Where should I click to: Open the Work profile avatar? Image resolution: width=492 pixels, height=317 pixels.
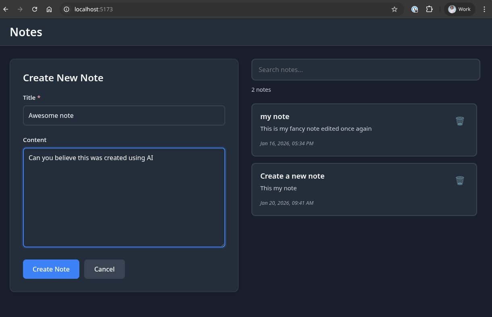pos(459,9)
